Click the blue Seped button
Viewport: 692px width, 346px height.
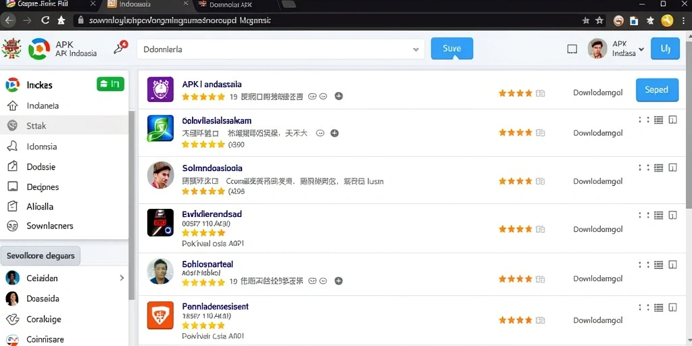click(657, 90)
